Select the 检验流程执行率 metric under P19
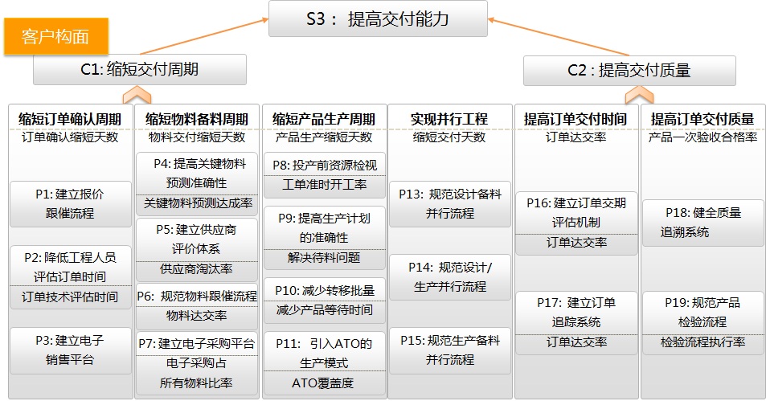This screenshot has height=401, width=766. [703, 342]
